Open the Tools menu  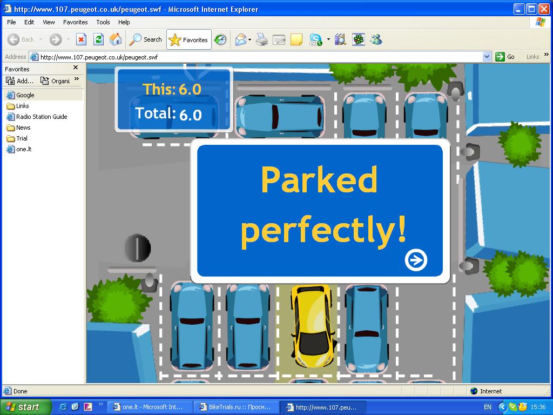[103, 22]
